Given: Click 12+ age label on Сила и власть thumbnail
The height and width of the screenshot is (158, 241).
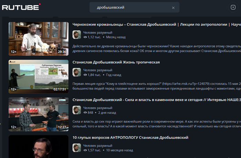Looking at the screenshot, I should point(13,127).
